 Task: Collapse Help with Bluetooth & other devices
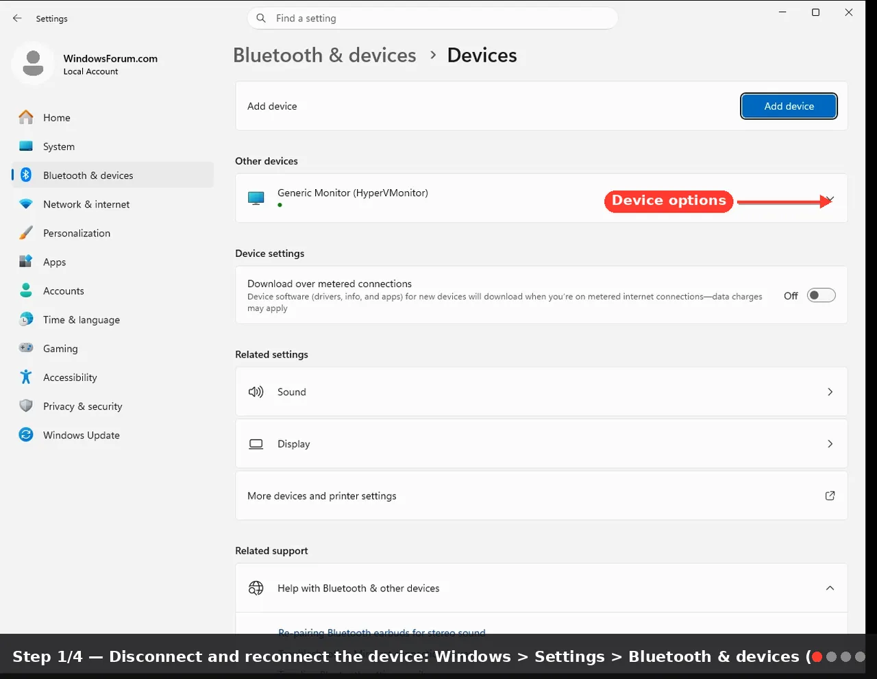tap(830, 588)
